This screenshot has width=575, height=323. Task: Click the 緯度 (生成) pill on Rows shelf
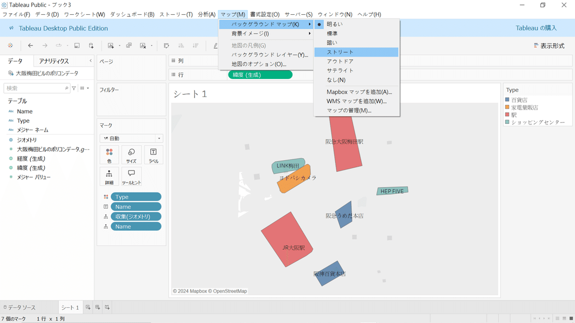[260, 75]
